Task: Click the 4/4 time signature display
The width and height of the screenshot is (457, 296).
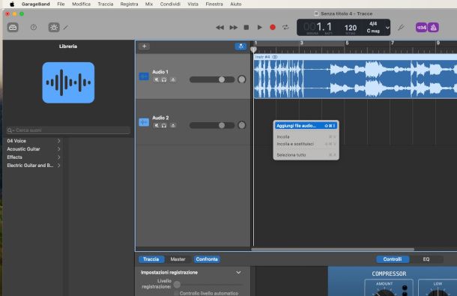Action: [x=373, y=24]
